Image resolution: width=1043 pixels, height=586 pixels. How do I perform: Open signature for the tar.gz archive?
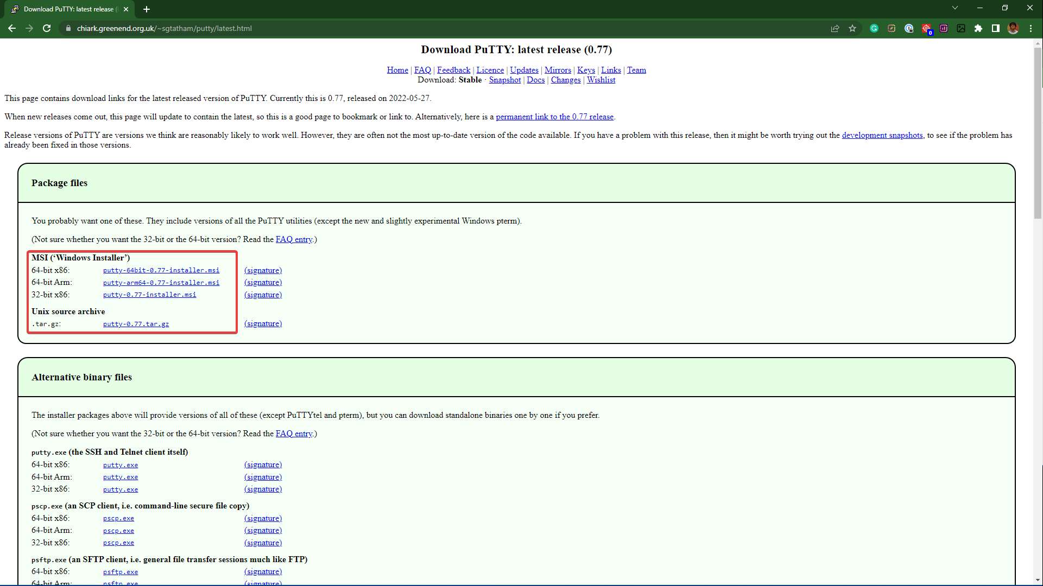[x=263, y=323]
